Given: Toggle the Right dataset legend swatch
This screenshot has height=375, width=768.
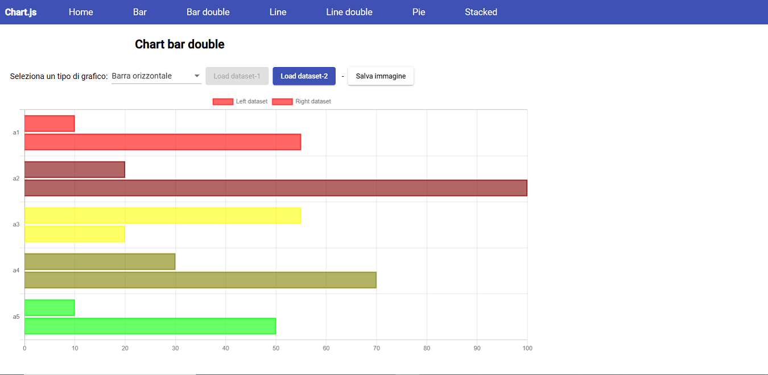Looking at the screenshot, I should 283,101.
